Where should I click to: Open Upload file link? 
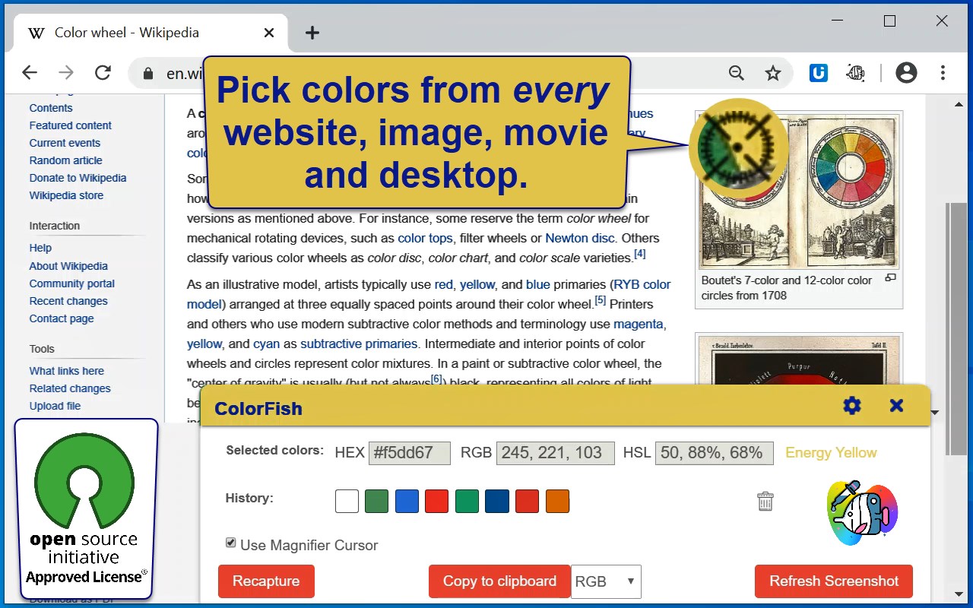tap(55, 406)
